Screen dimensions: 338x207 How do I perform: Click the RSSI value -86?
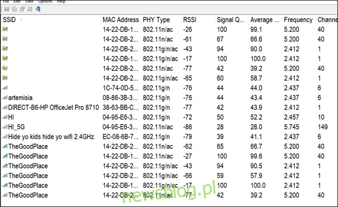click(x=188, y=127)
